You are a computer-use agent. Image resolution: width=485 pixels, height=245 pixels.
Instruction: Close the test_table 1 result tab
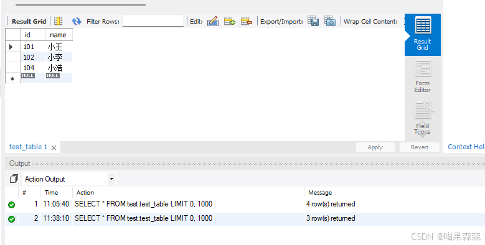click(x=54, y=147)
